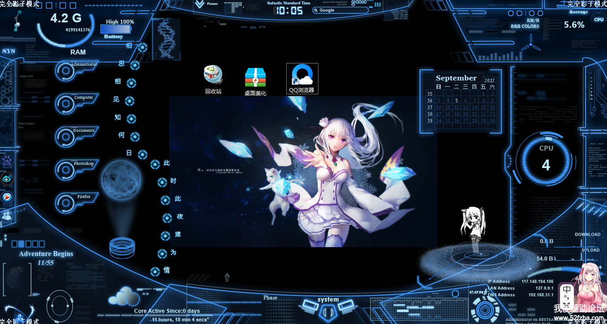Click the September calendar header
This screenshot has height=324, width=607.
pos(456,78)
